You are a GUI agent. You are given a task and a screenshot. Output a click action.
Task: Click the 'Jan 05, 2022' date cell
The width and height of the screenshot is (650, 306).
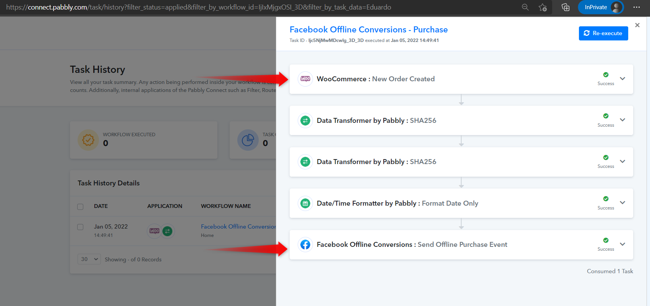tap(111, 227)
